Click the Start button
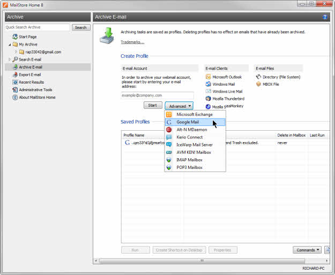Image resolution: width=335 pixels, height=275 pixels. click(153, 106)
